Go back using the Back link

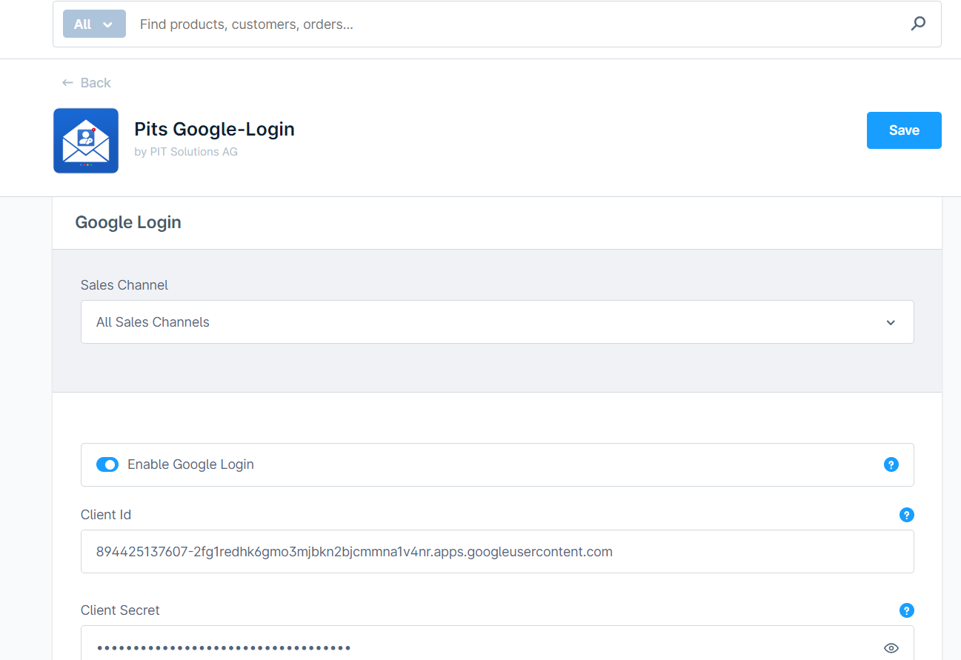point(86,83)
